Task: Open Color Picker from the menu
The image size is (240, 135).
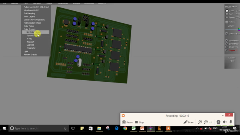Action: [x=29, y=26]
